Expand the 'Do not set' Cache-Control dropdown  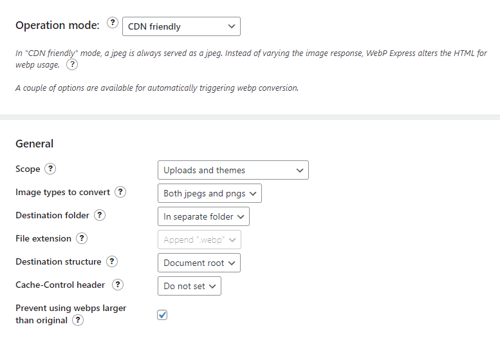point(189,286)
